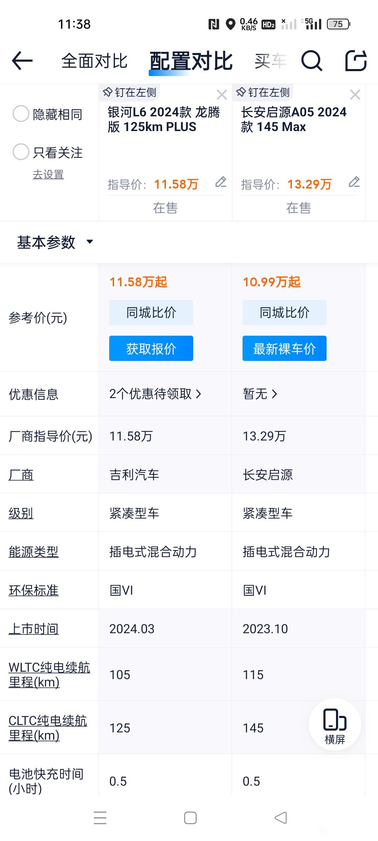Viewport: 378px width, 841px height.
Task: Click the pencil edit icon for 银河L6
Action: 221,182
